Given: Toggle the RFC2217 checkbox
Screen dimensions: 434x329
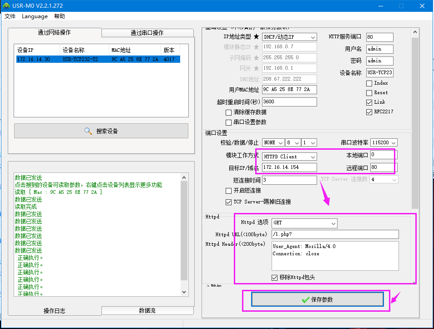Looking at the screenshot, I should pos(369,112).
